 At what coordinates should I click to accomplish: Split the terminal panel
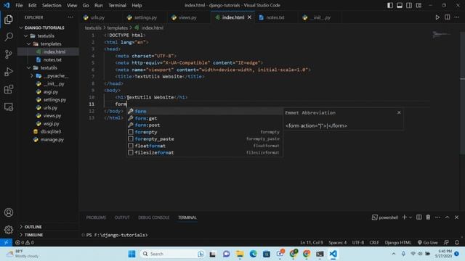418,217
